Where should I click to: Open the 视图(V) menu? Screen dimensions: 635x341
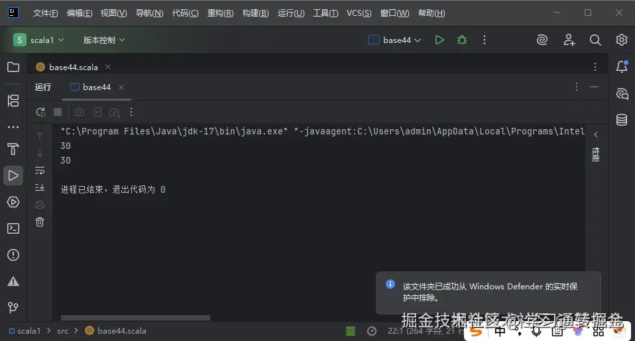point(114,13)
